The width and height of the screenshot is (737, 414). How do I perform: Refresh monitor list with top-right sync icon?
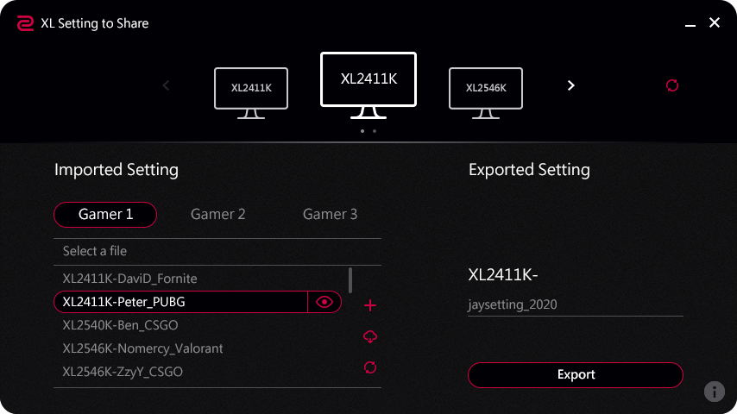click(x=672, y=85)
